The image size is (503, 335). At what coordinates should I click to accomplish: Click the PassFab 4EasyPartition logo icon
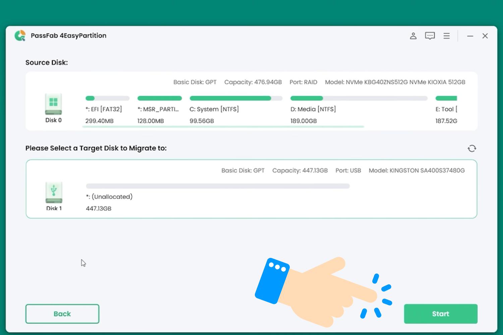[20, 36]
